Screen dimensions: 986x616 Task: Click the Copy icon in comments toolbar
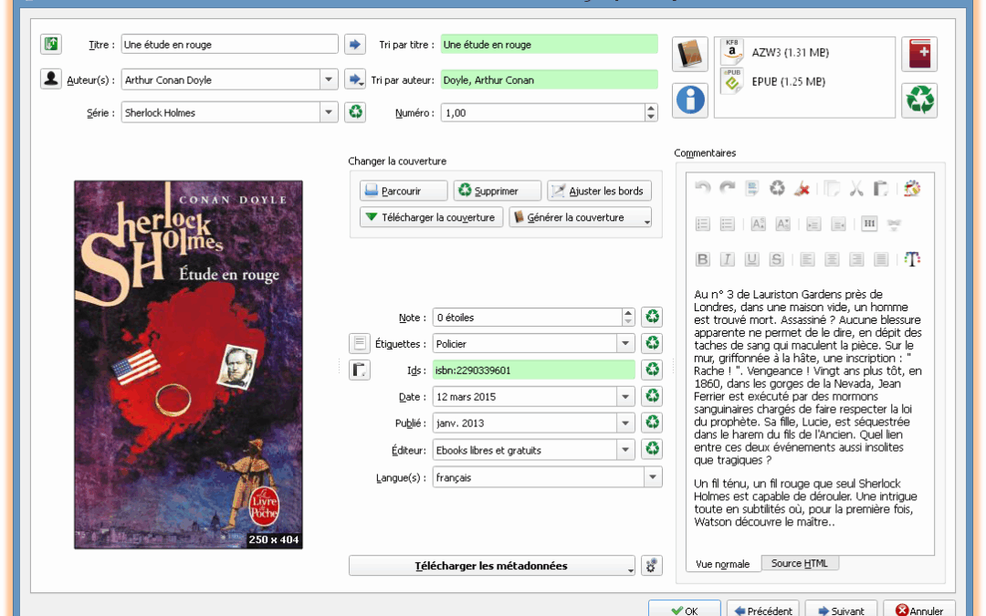(832, 188)
